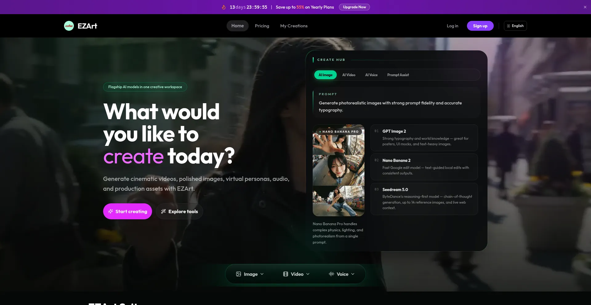Select the Nano Banana 2 model card

pyautogui.click(x=424, y=167)
